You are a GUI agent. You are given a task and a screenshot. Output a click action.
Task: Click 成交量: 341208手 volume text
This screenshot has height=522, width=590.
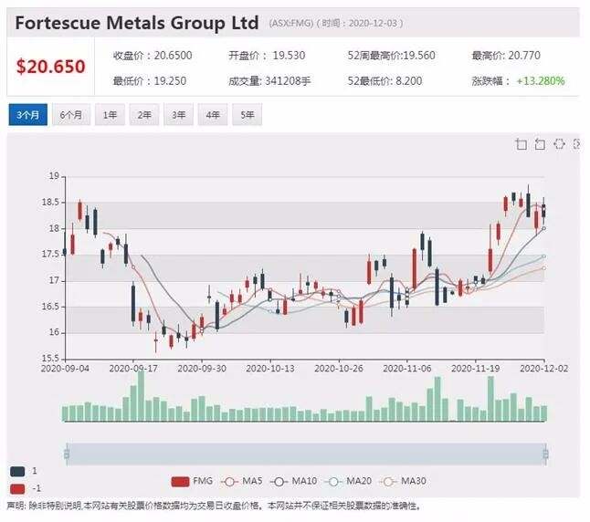tap(269, 81)
